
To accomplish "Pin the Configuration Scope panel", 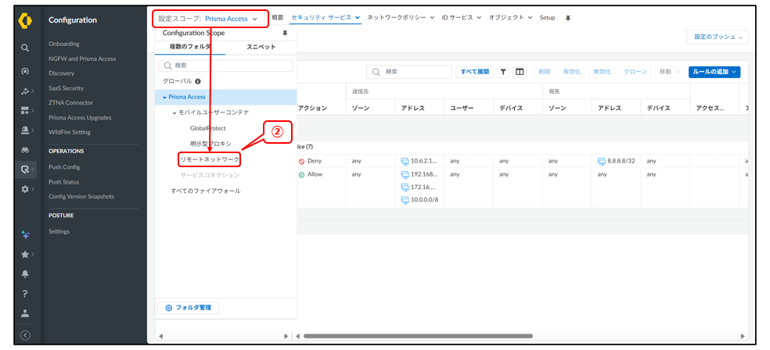I will [285, 33].
